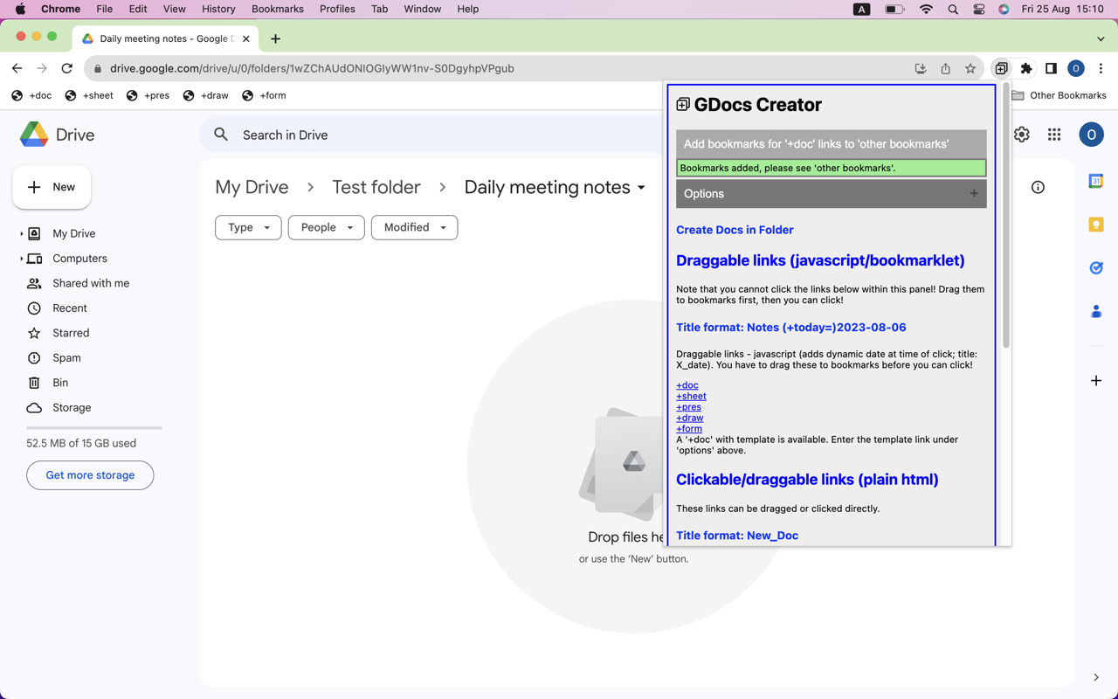Open the +form bookmarklet on the bookmarks bar
1118x699 pixels.
[x=264, y=95]
